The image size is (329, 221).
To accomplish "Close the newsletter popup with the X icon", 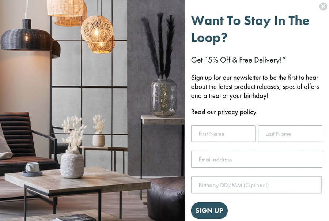I will (x=323, y=6).
